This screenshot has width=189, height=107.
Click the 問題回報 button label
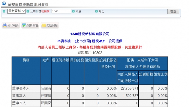(52, 25)
